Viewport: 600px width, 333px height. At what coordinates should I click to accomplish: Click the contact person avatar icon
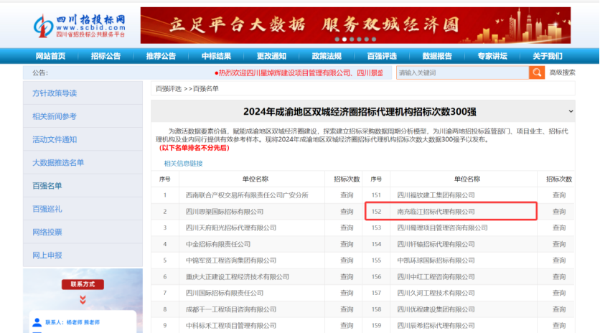click(37, 322)
